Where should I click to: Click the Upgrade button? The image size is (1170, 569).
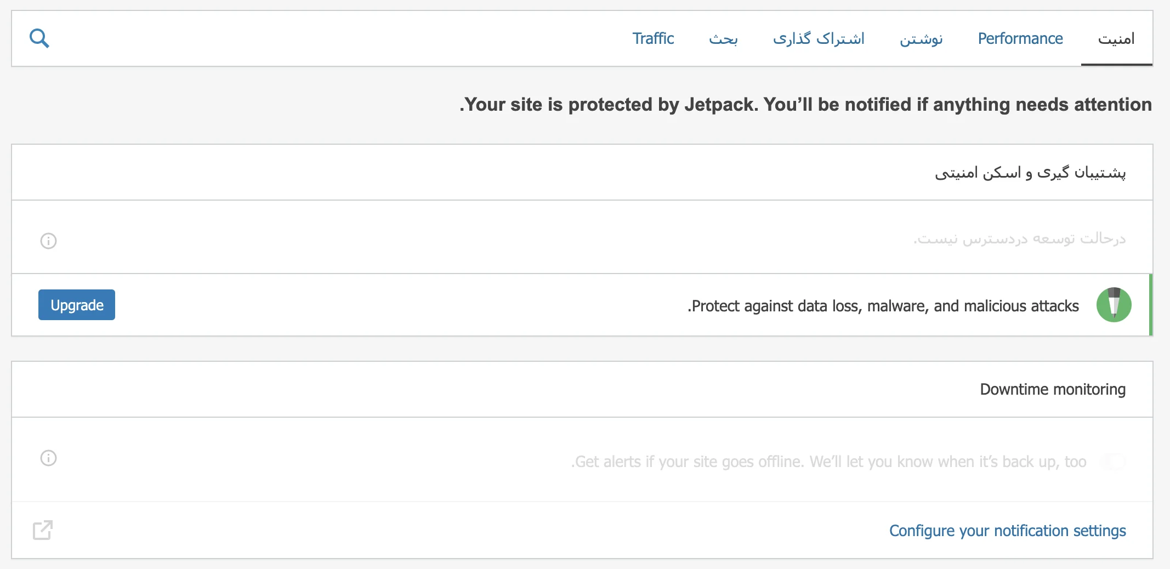tap(77, 305)
